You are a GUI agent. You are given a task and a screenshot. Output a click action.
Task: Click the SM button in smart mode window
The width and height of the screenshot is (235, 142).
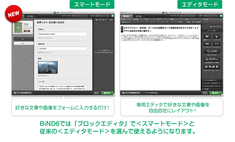pyautogui.click(x=111, y=20)
